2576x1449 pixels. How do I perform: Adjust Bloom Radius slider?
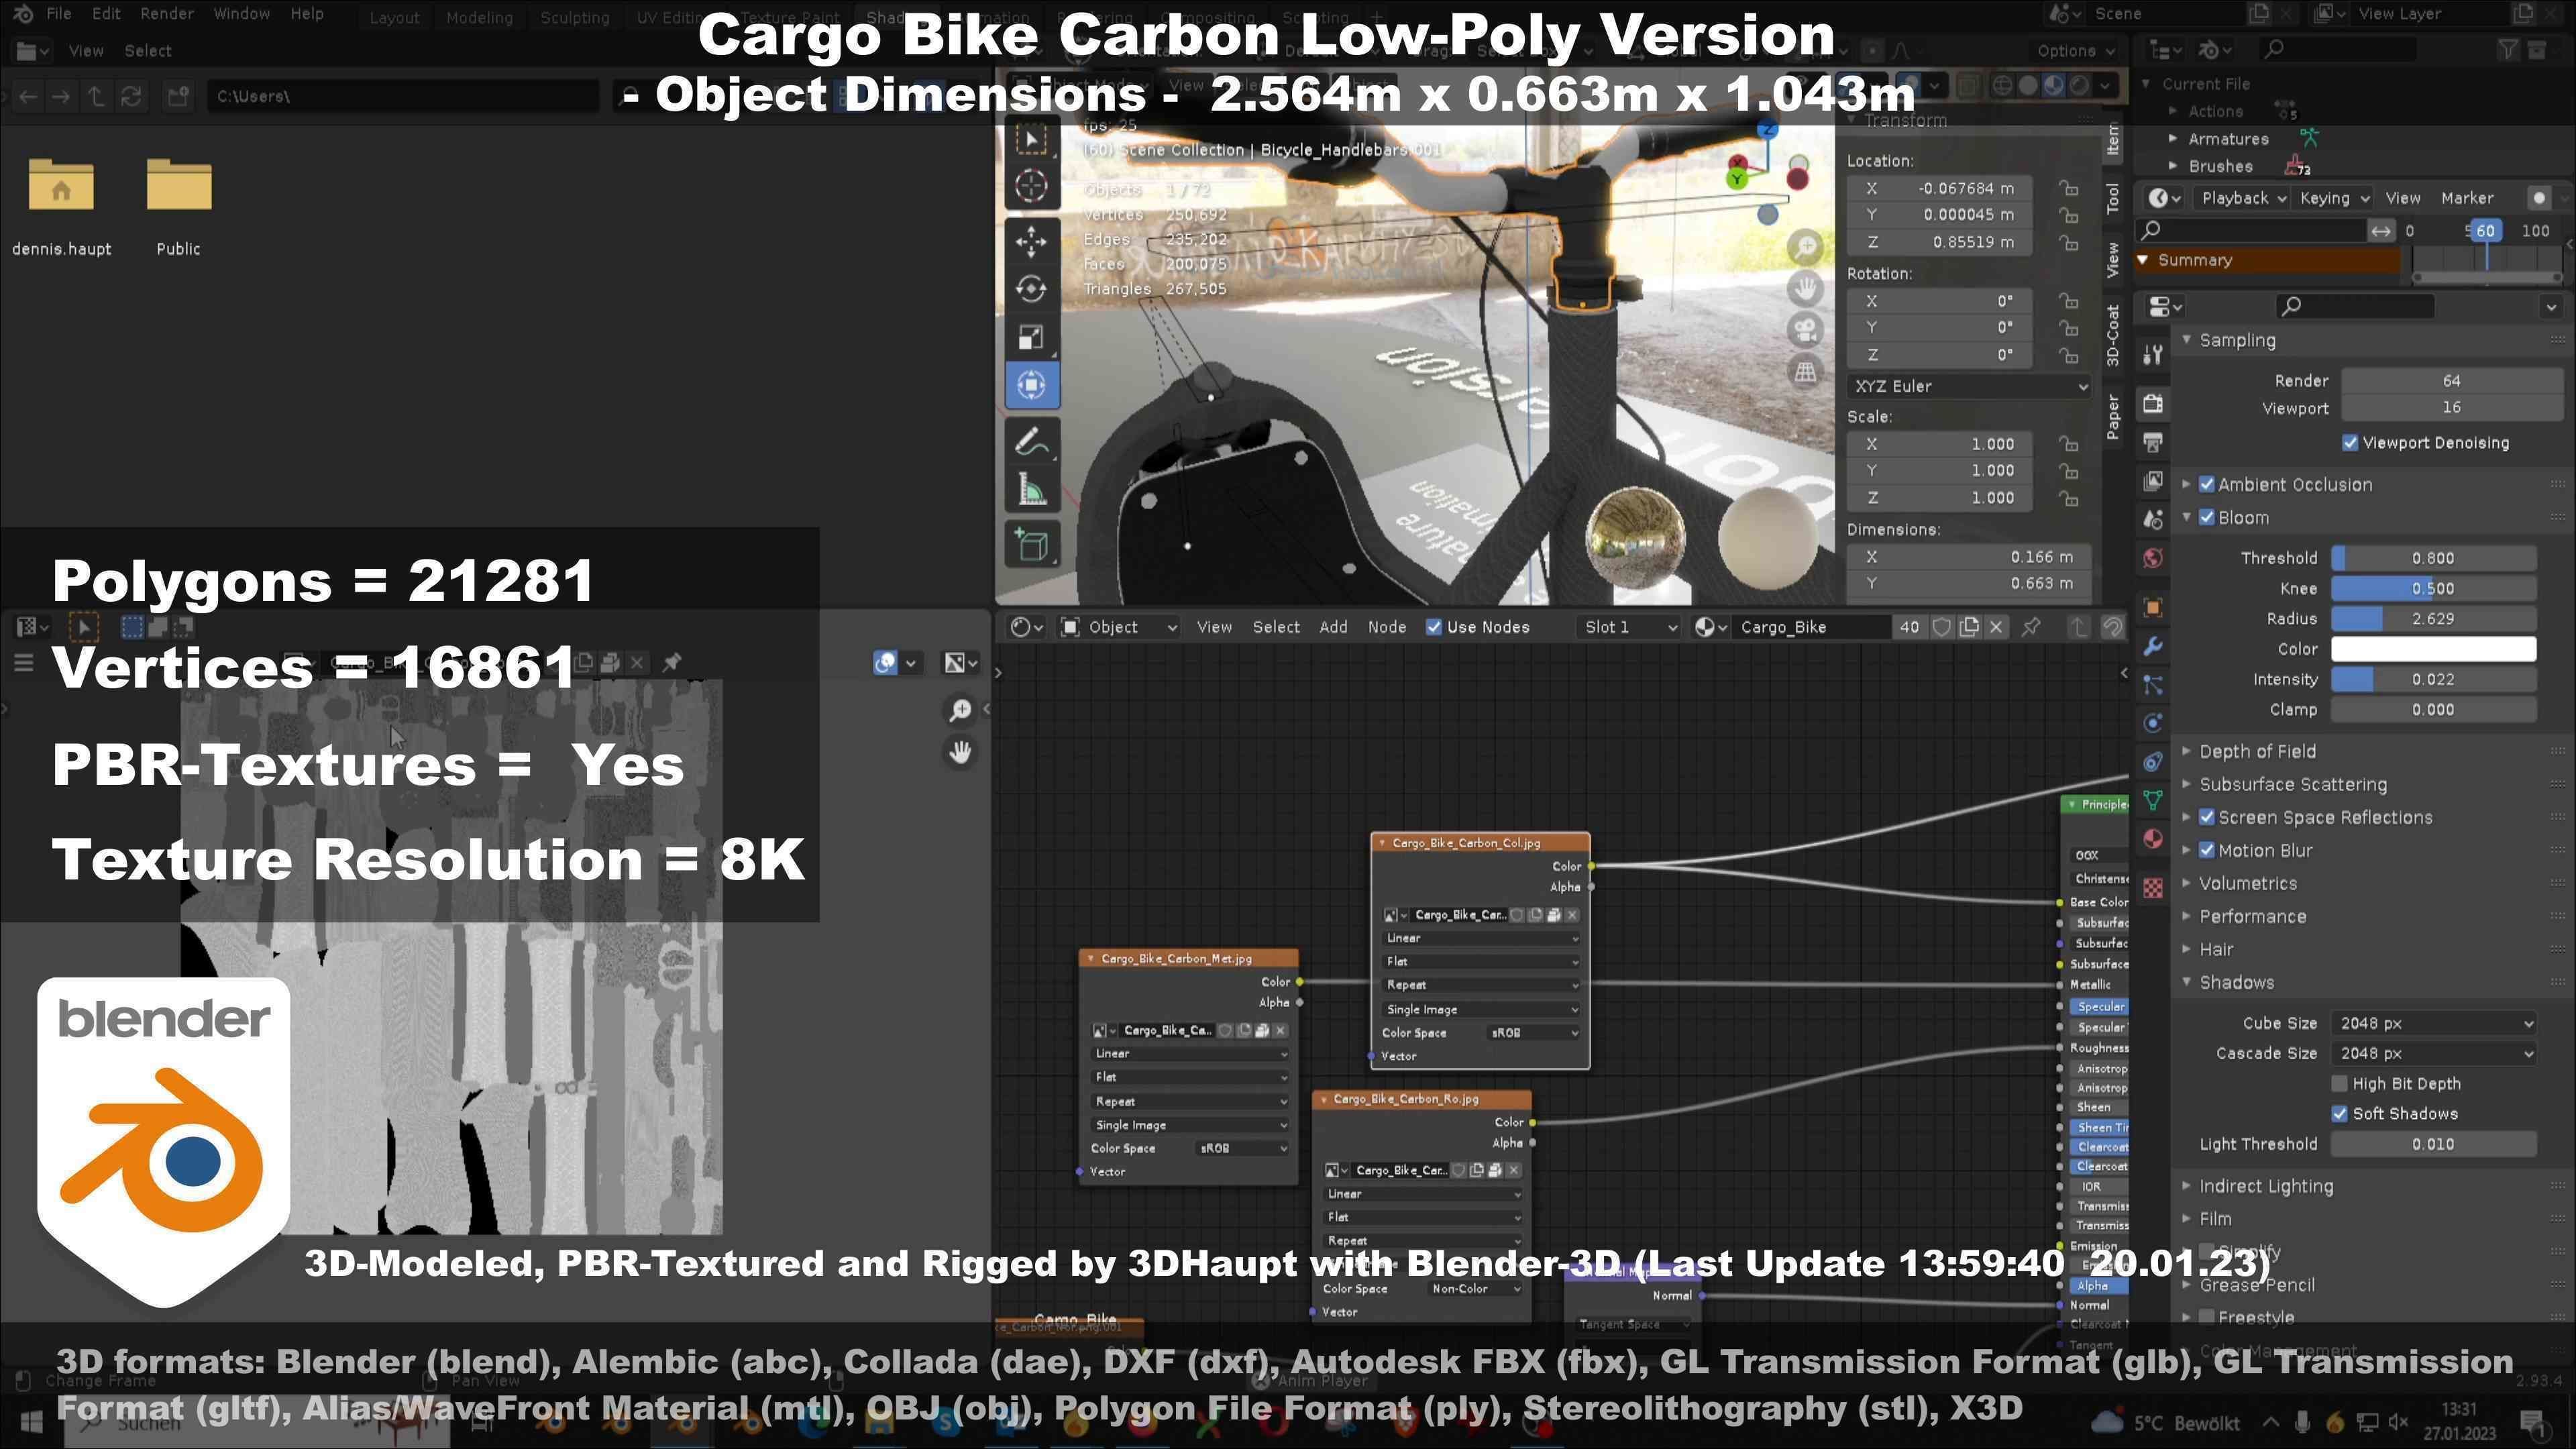point(2433,619)
